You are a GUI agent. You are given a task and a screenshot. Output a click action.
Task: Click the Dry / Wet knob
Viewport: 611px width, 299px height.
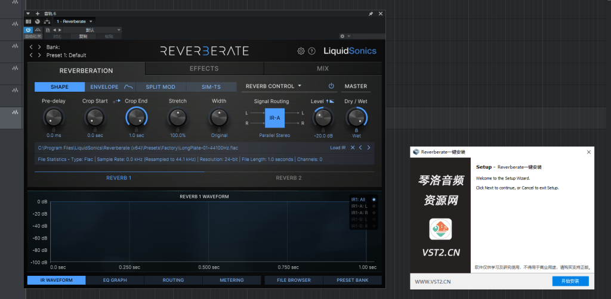356,117
